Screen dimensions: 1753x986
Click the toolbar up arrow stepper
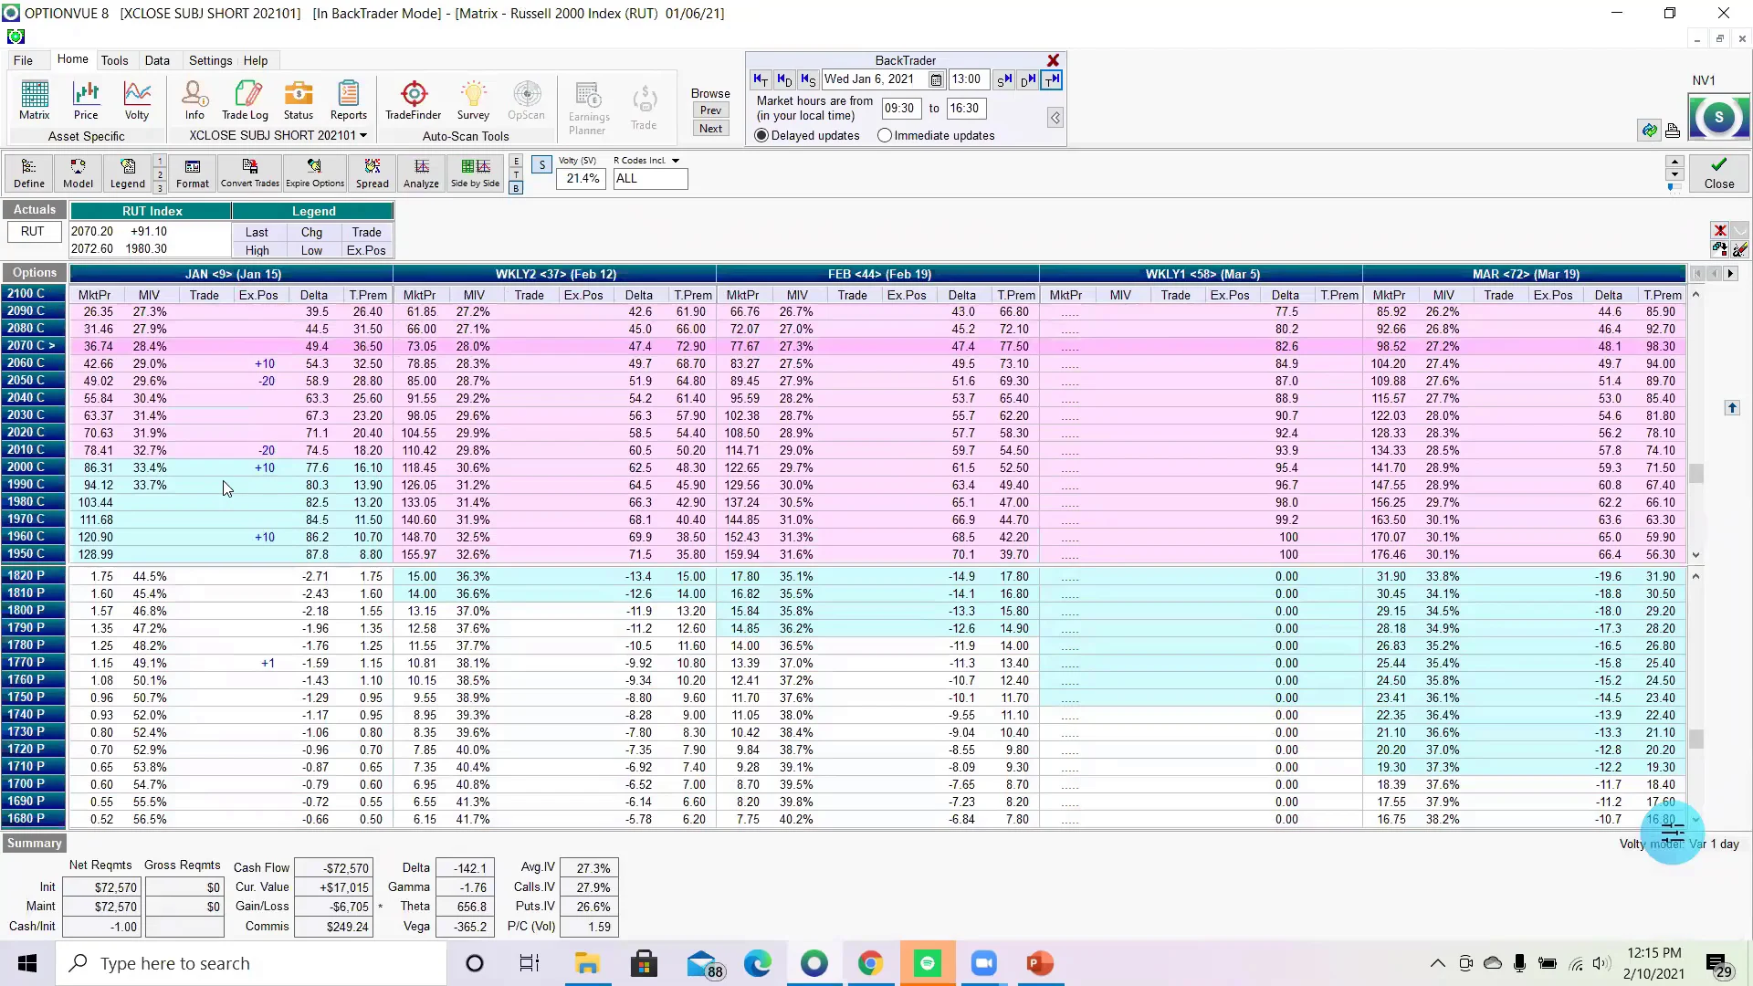(x=1674, y=162)
